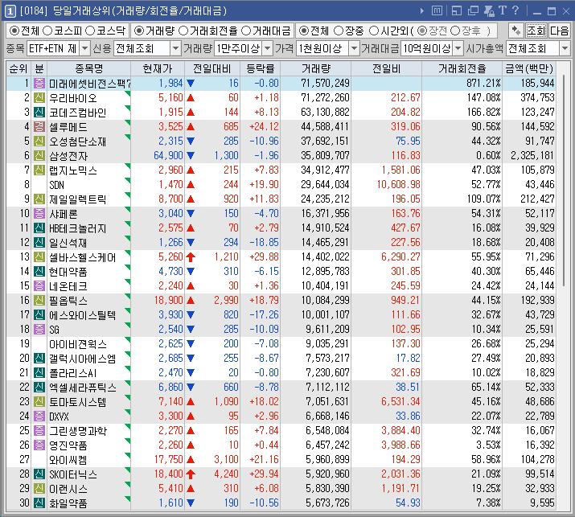Select the 거래량 radio button
The image size is (575, 517).
pyautogui.click(x=138, y=31)
